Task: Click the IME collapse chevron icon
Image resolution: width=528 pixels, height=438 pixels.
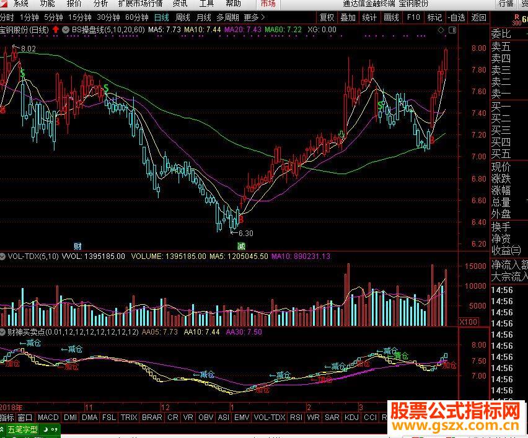Action: coord(2,430)
